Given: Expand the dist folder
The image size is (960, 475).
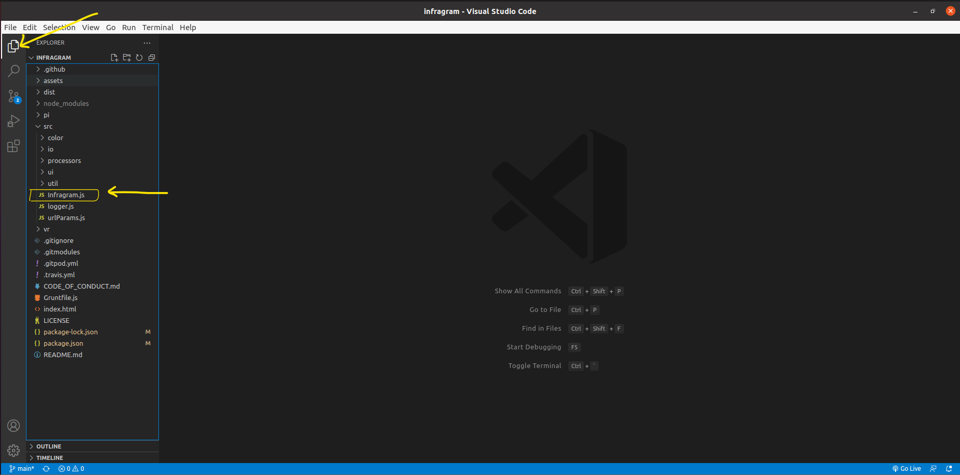Looking at the screenshot, I should (x=92, y=92).
